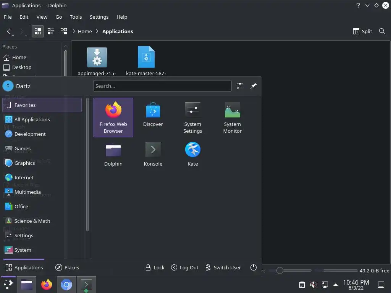Expand hidden system tray icons
Screen dimensions: 391x293
tap(336, 285)
